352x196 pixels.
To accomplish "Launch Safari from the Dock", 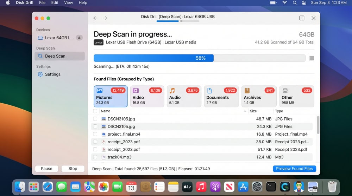I will (x=48, y=187).
